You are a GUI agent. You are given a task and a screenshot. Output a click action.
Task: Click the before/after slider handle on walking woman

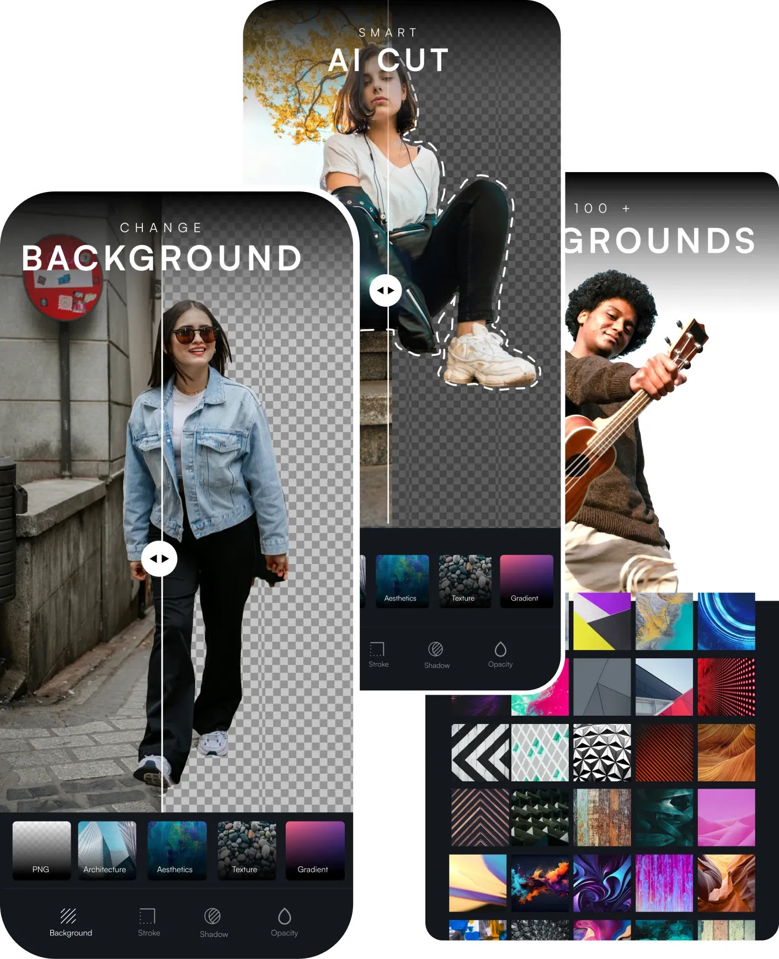(x=159, y=559)
